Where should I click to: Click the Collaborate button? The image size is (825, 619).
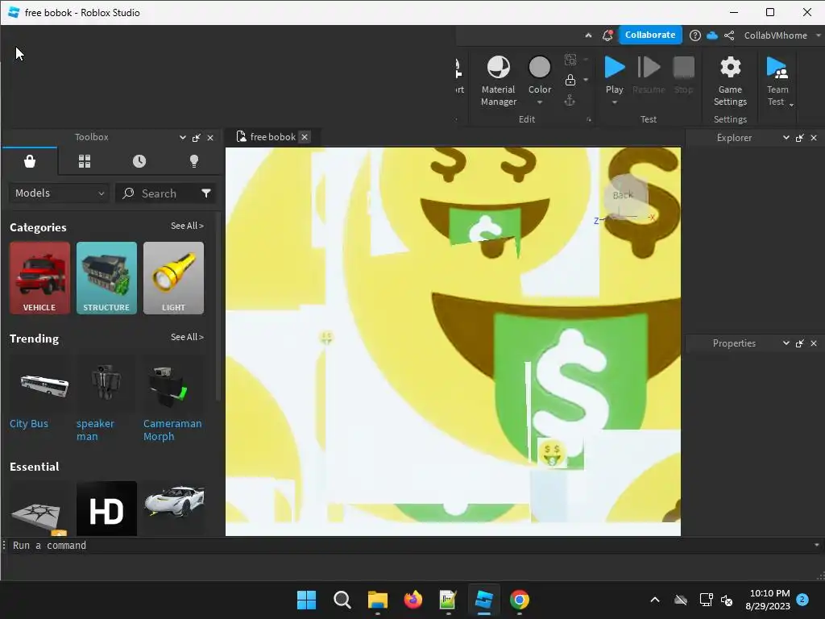650,35
